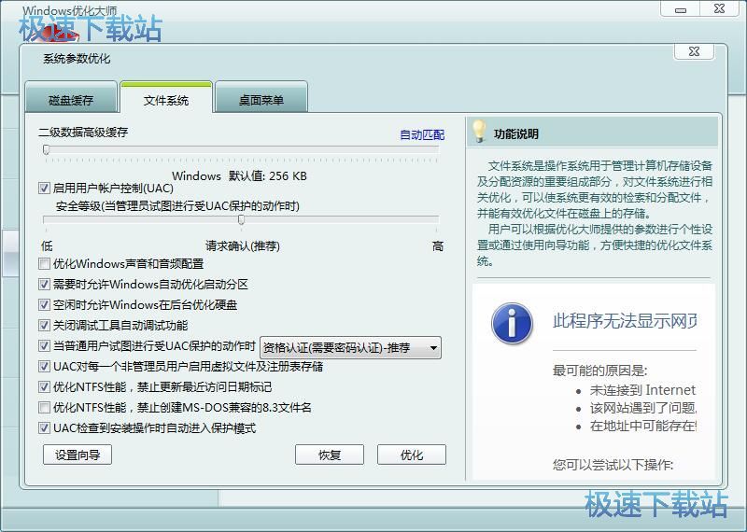747x532 pixels.
Task: Click the 您可以尝试以下操作 text
Action: (613, 465)
